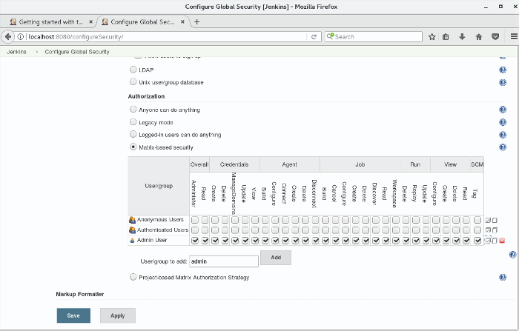Open help for Matrix-based security
The width and height of the screenshot is (519, 331).
[503, 147]
